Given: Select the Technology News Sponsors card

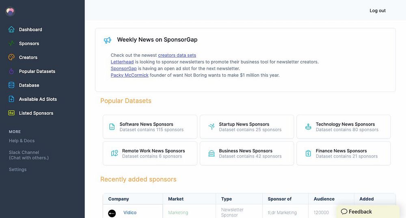Looking at the screenshot, I should [x=343, y=127].
